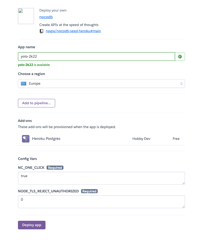Focus the NC_ONE_CLICK value textarea
212x243 pixels.
[x=101, y=178]
